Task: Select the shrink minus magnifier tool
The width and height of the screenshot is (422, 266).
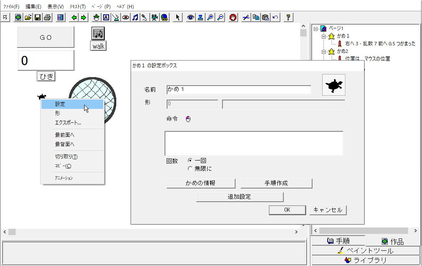Action: (x=220, y=17)
